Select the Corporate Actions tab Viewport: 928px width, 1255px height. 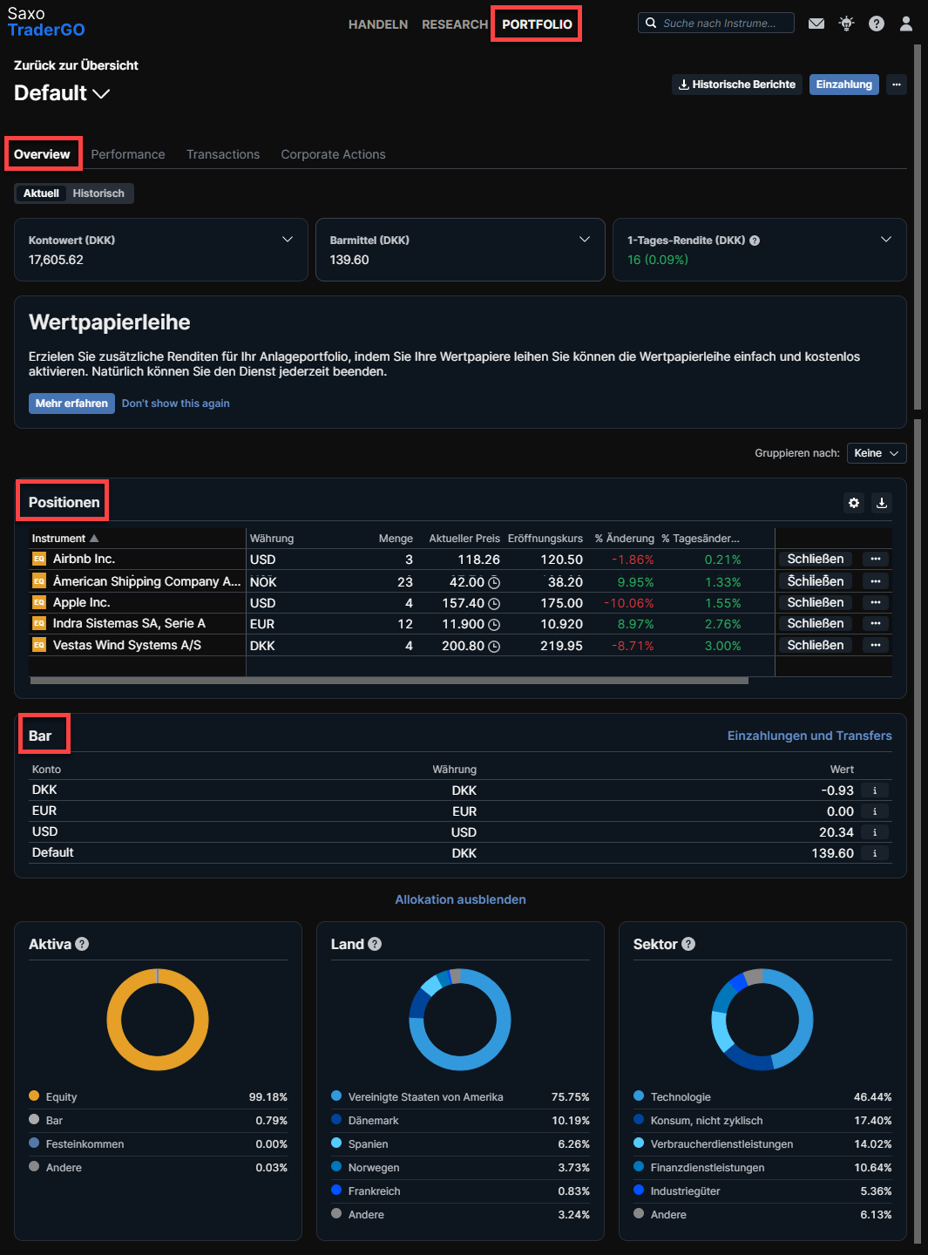coord(333,154)
